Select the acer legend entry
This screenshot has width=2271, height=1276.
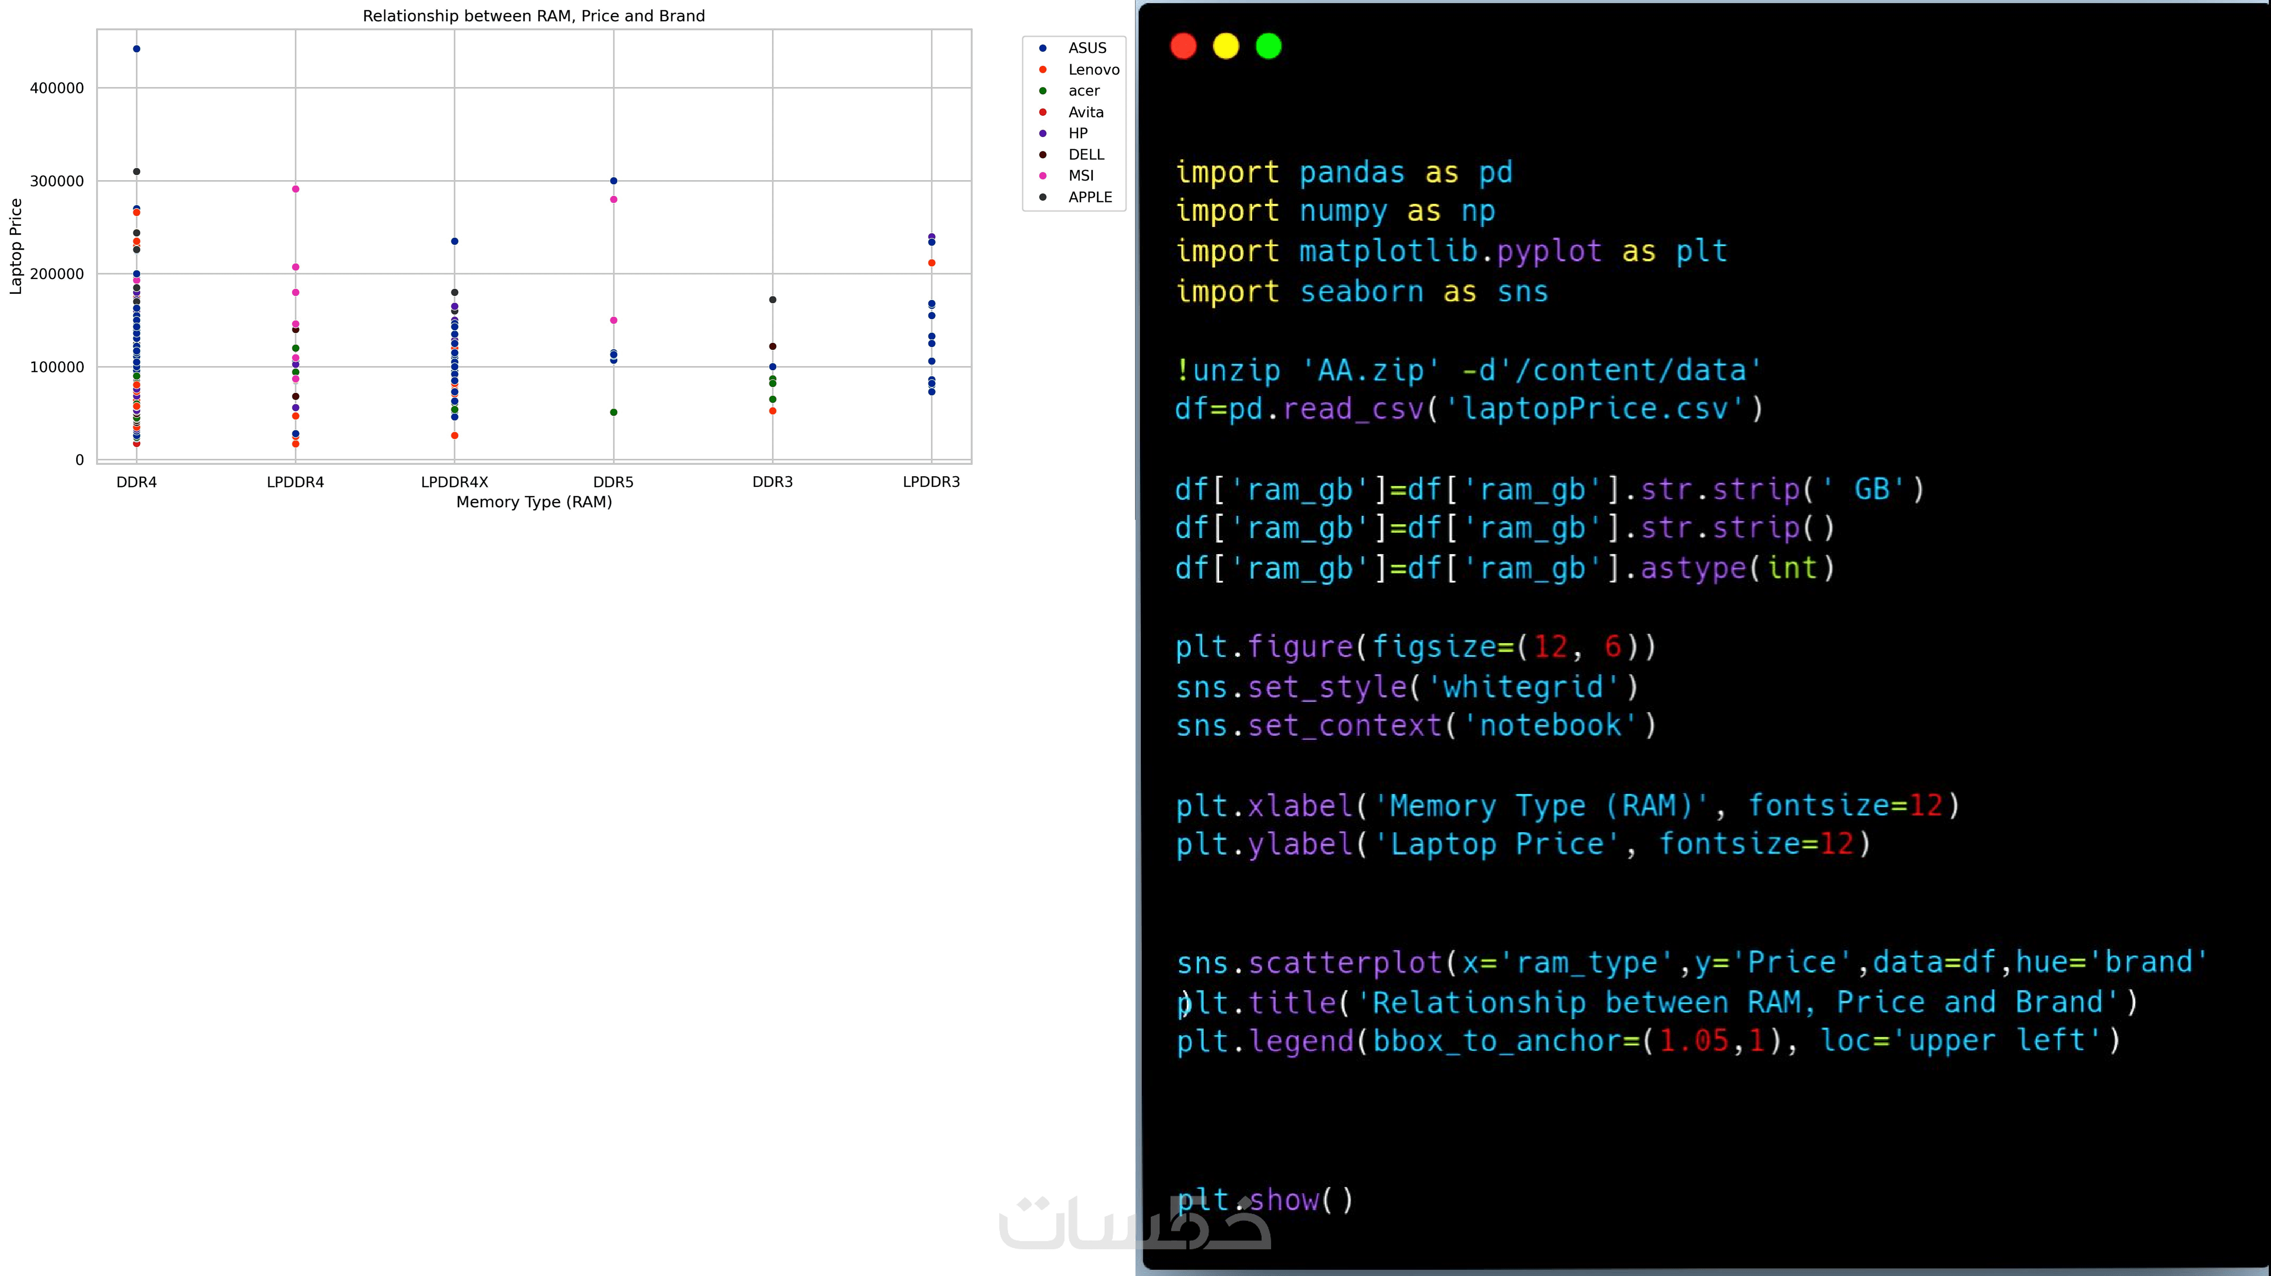tap(1083, 91)
